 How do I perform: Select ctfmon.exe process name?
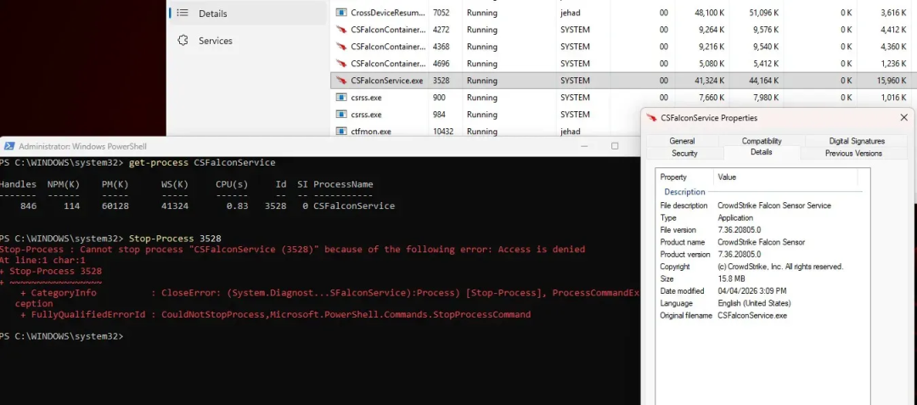coord(371,132)
